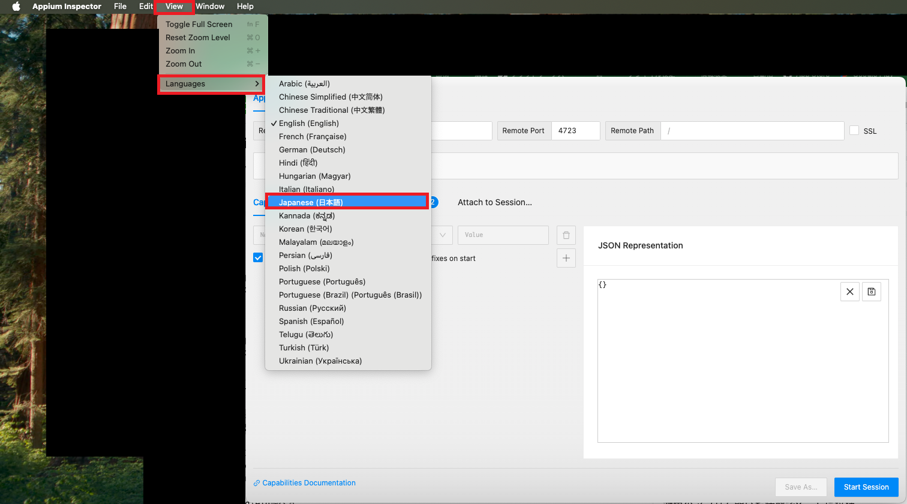The width and height of the screenshot is (907, 504).
Task: Open the Appium Inspector app menu
Action: [x=67, y=7]
